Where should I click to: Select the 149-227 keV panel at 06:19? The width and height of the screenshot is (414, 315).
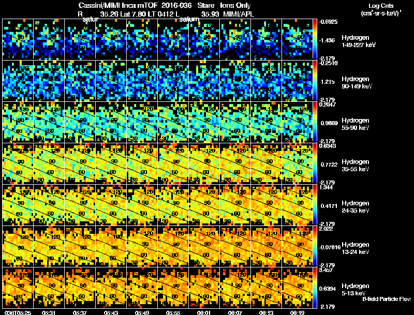297,39
